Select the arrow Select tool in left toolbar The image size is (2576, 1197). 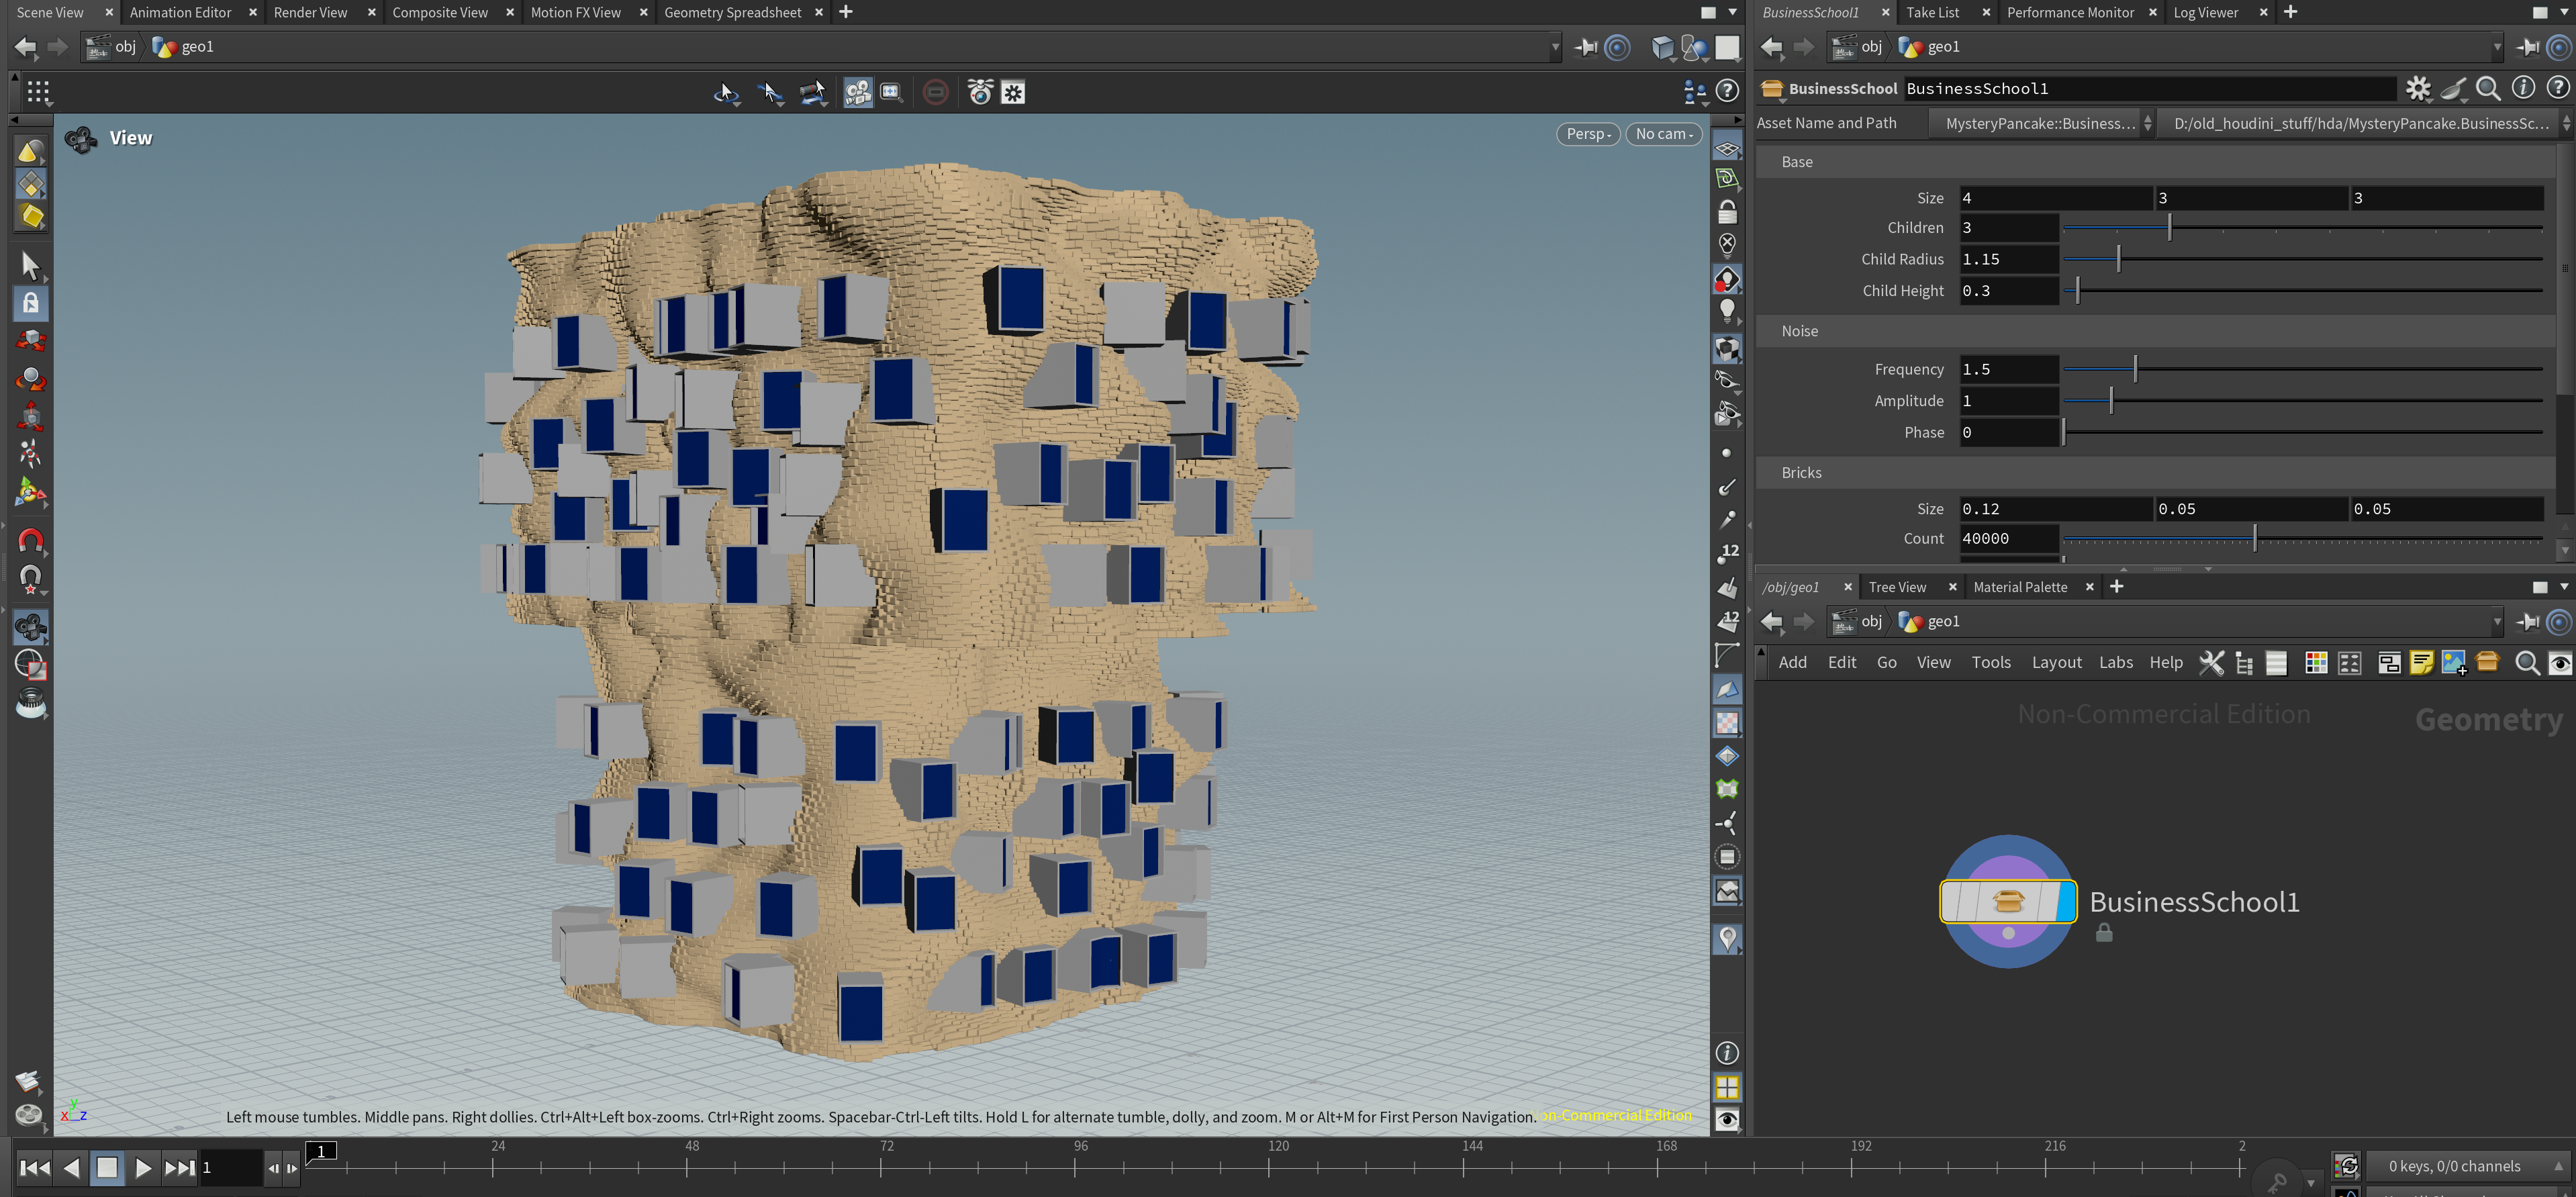click(30, 265)
